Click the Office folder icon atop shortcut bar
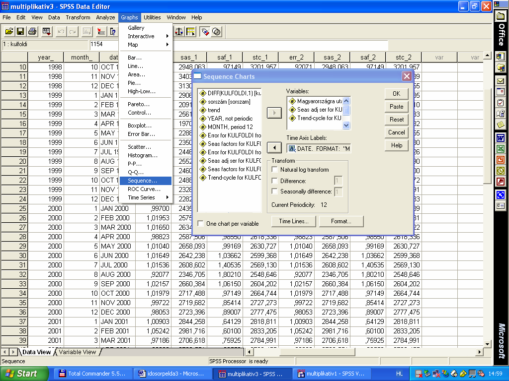The width and height of the screenshot is (509, 381). click(501, 16)
